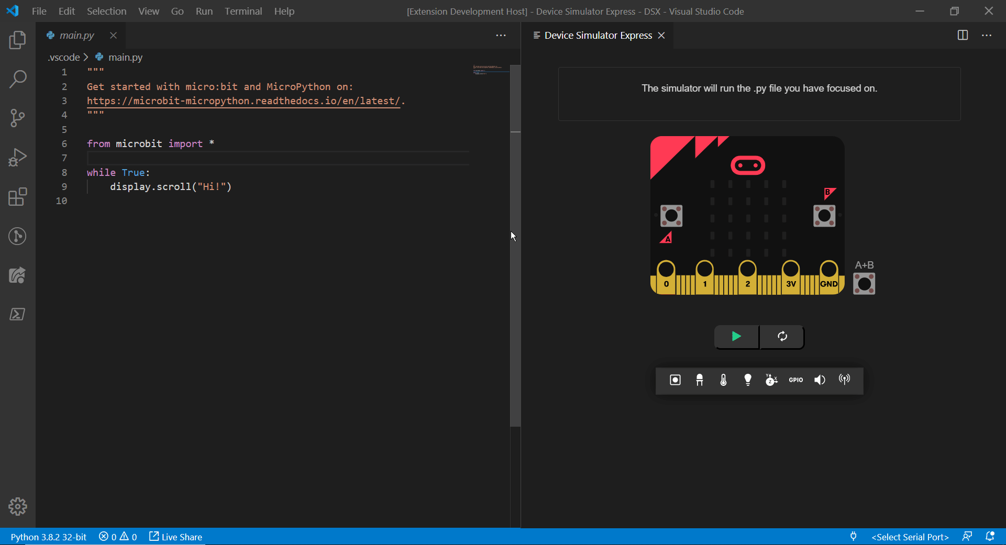Open the GPIO panel
Screen dimensions: 1006x545
pos(795,380)
